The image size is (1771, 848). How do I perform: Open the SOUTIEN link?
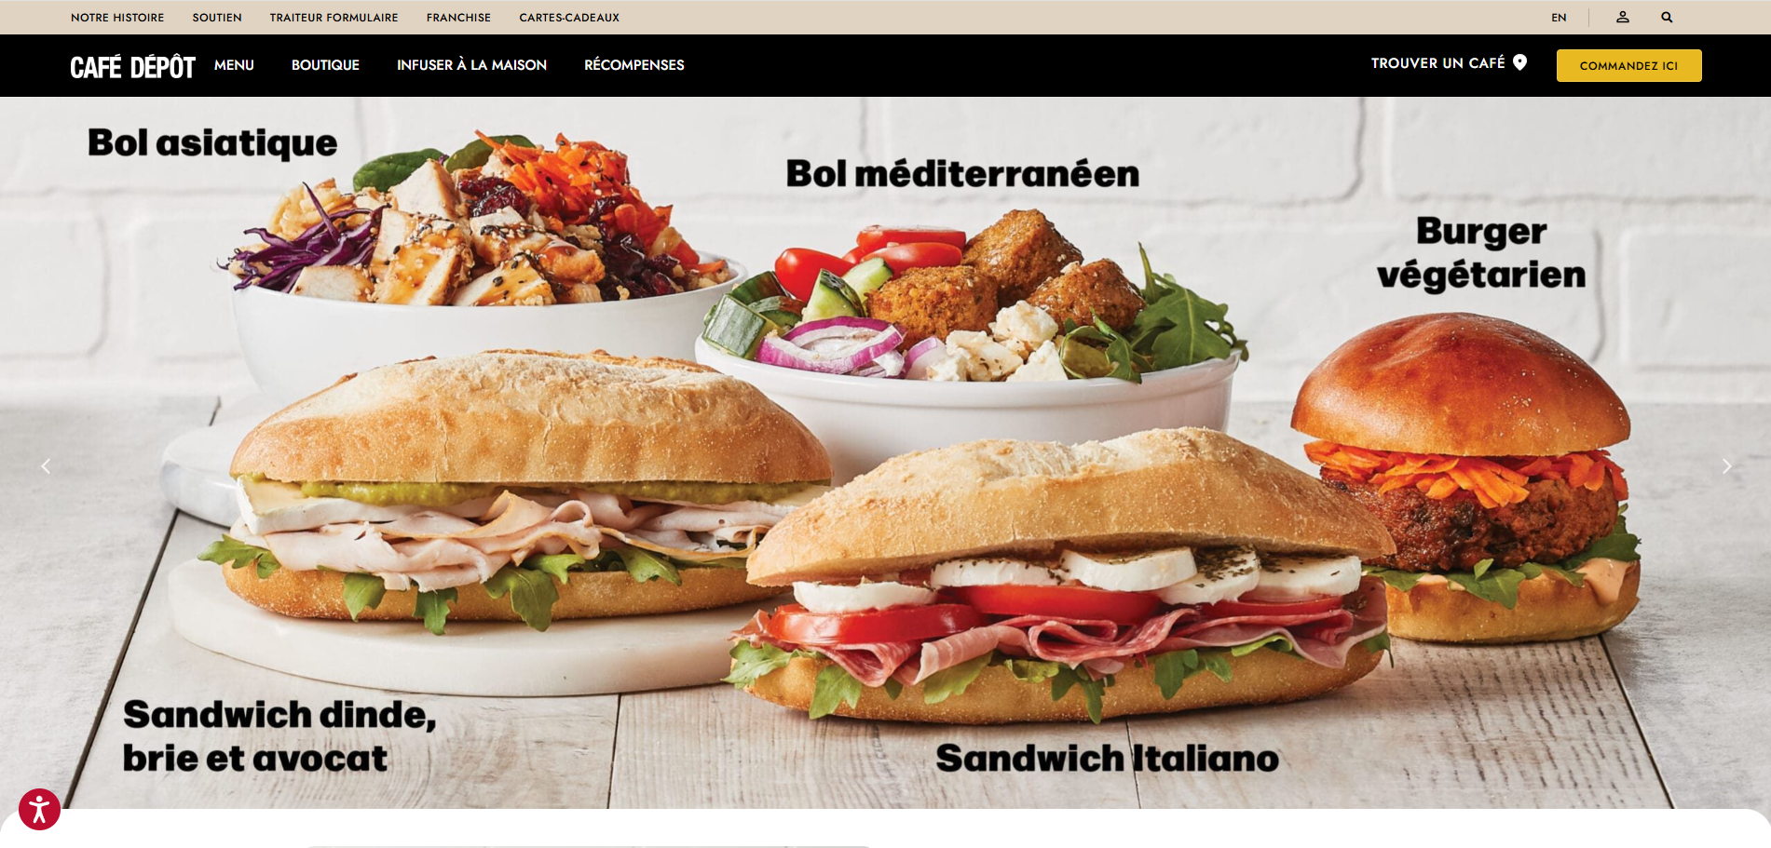point(217,18)
